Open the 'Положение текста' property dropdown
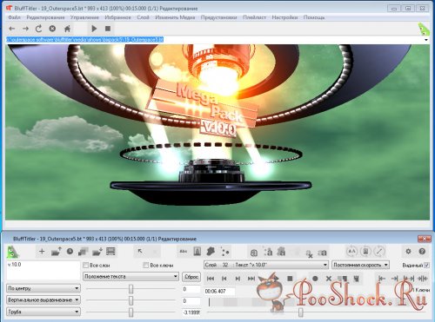The image size is (435, 322). [x=130, y=277]
